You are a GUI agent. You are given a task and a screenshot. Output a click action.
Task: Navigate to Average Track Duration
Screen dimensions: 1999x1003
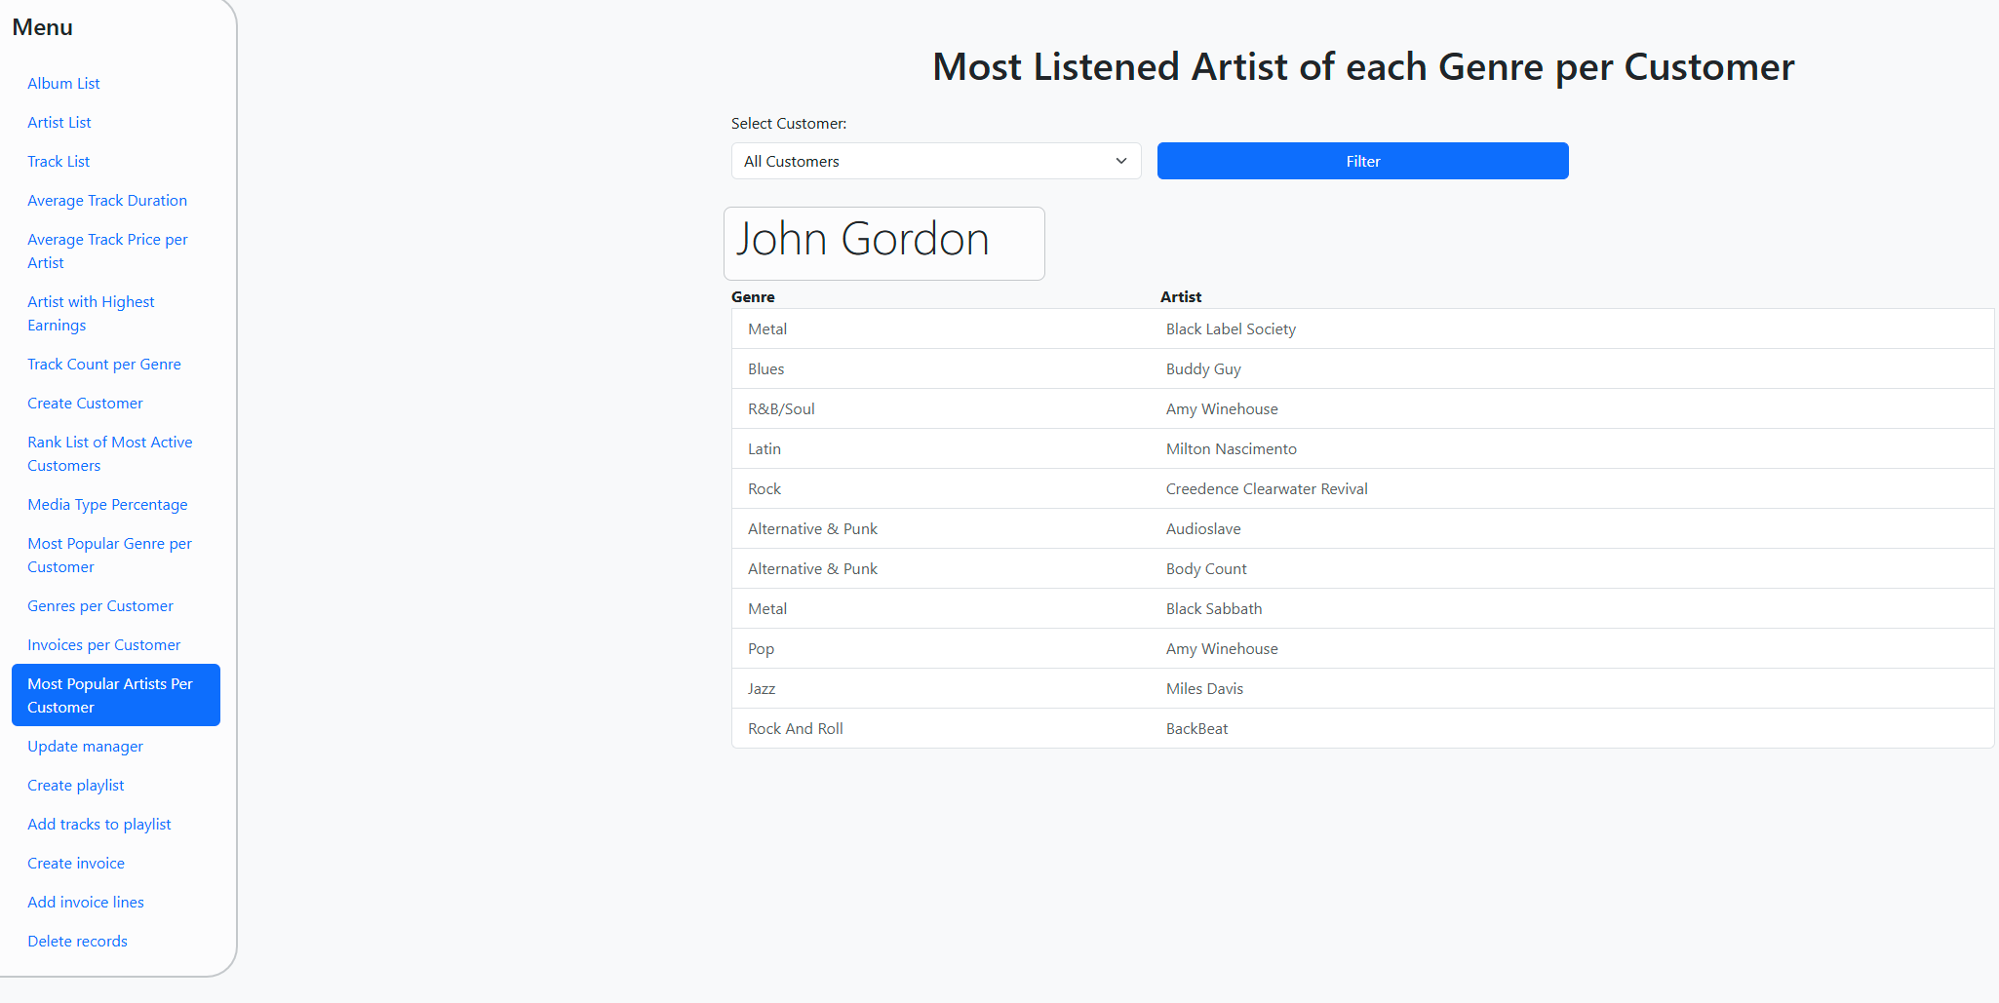click(x=107, y=201)
